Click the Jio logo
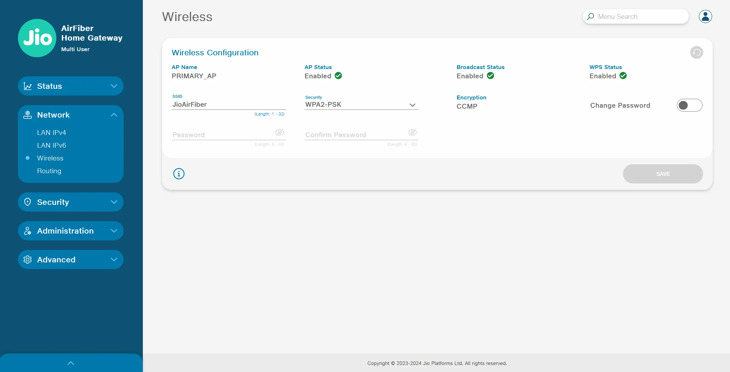This screenshot has width=730, height=372. [x=37, y=38]
